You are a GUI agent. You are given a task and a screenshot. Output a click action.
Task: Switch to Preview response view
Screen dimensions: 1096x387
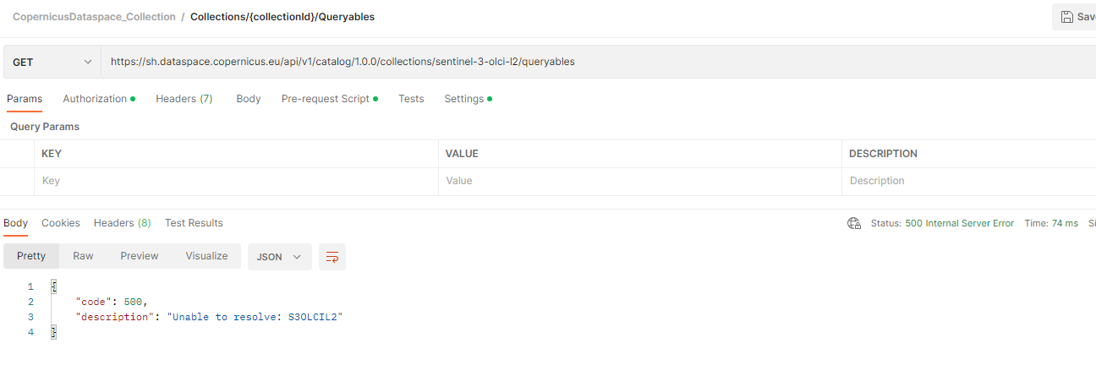(x=140, y=256)
